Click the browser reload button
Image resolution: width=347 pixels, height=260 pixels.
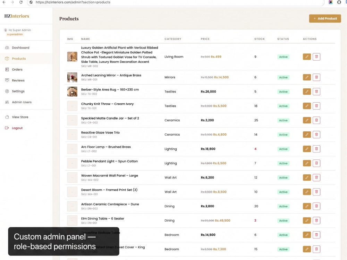[21, 2]
